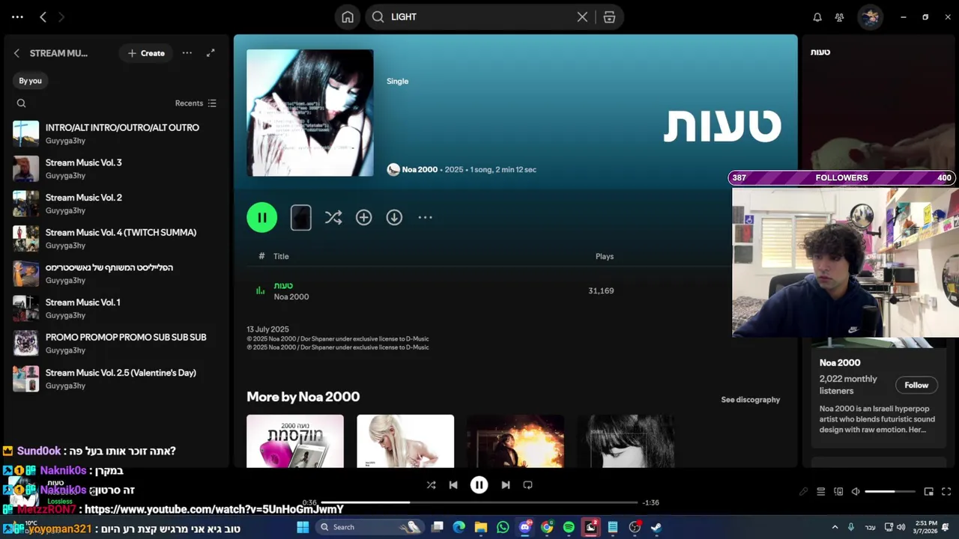
Task: Open the profile avatar menu
Action: 870,16
